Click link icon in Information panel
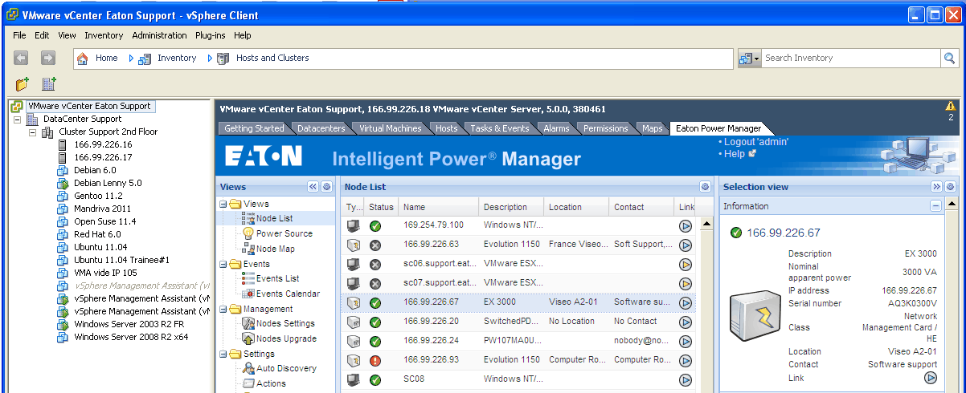Screen dimensions: 966x393 (931, 377)
